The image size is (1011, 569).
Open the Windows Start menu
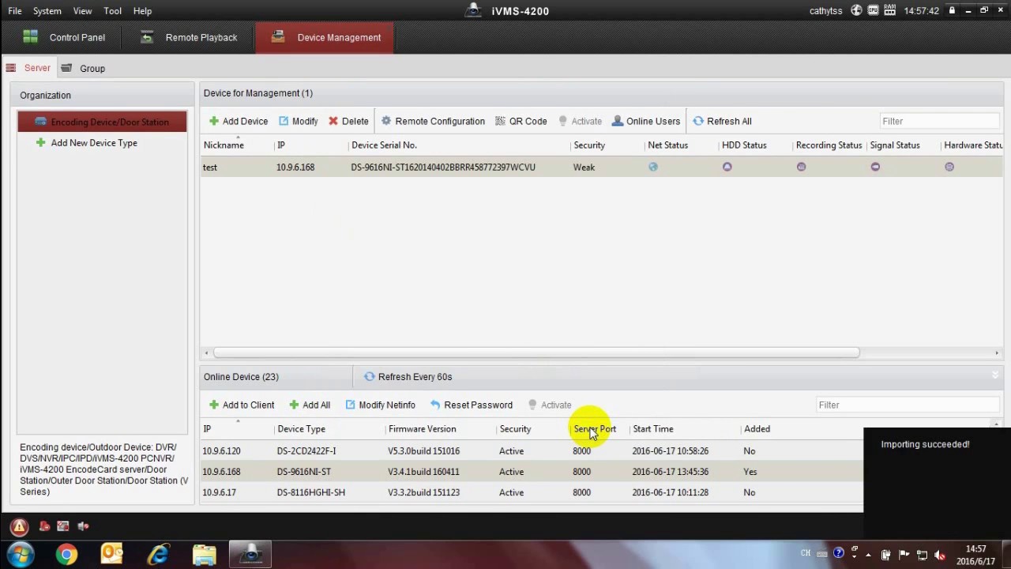(21, 555)
